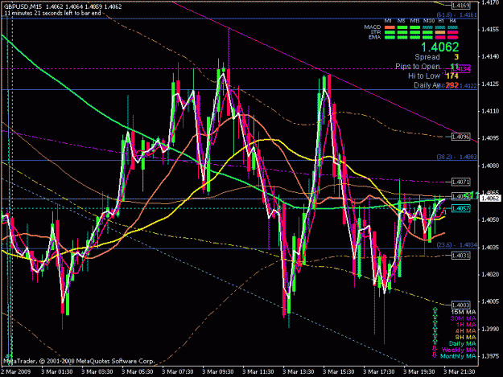This screenshot has width=503, height=377.
Task: Click the 15M MA legend label
Action: (x=464, y=313)
